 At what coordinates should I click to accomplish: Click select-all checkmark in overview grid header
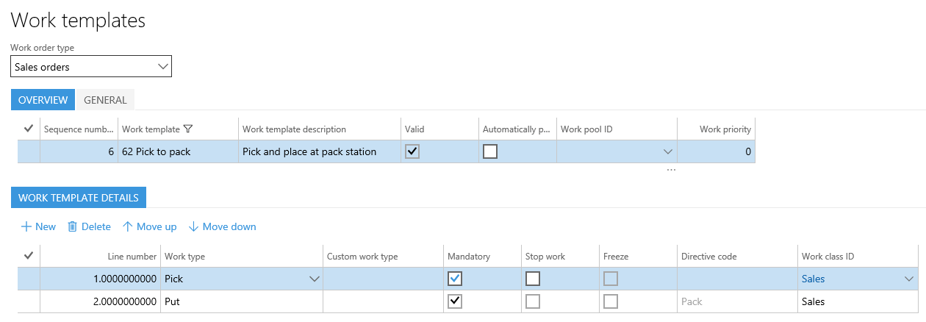click(x=29, y=129)
